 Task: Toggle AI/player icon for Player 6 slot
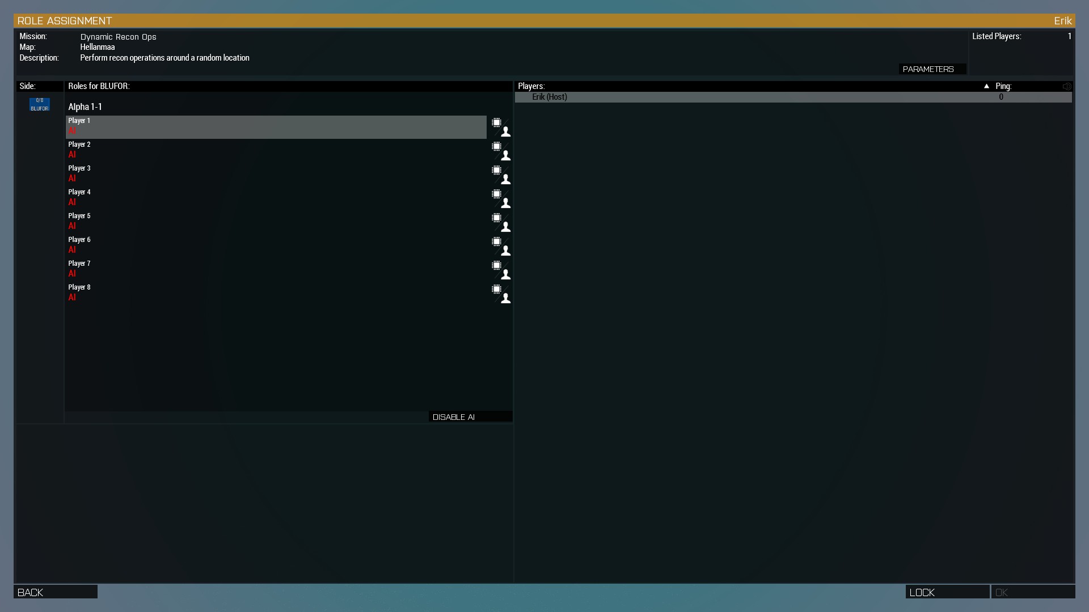pyautogui.click(x=501, y=246)
